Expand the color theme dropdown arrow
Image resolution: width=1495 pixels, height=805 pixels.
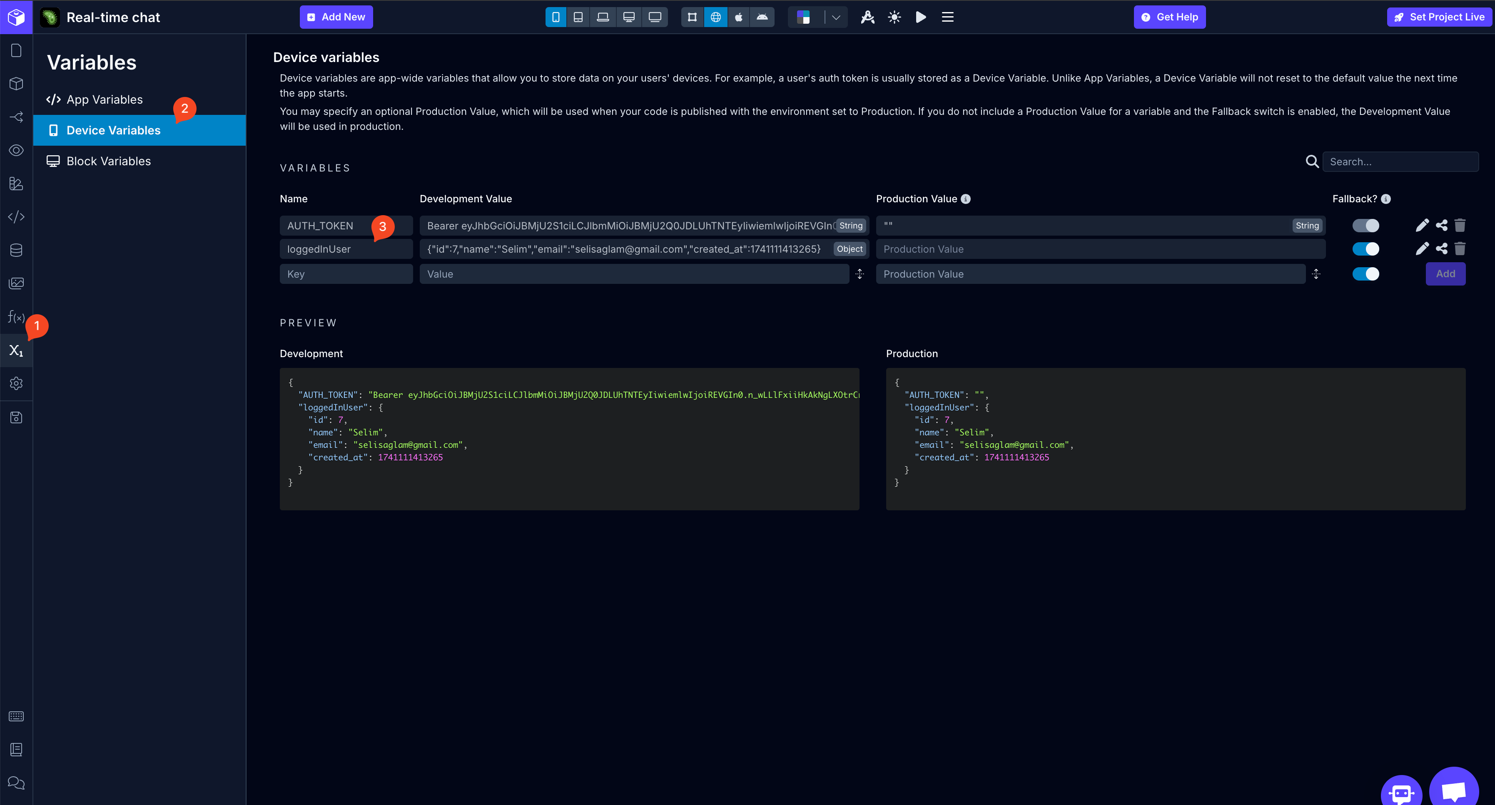pyautogui.click(x=836, y=17)
